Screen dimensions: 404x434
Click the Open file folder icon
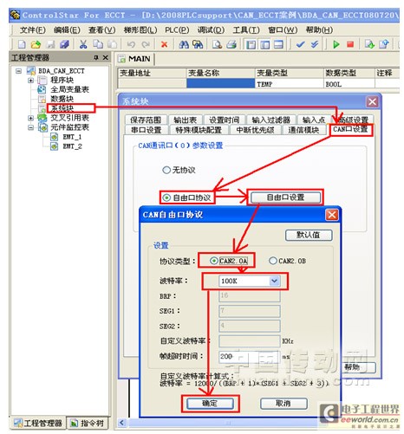pos(36,44)
